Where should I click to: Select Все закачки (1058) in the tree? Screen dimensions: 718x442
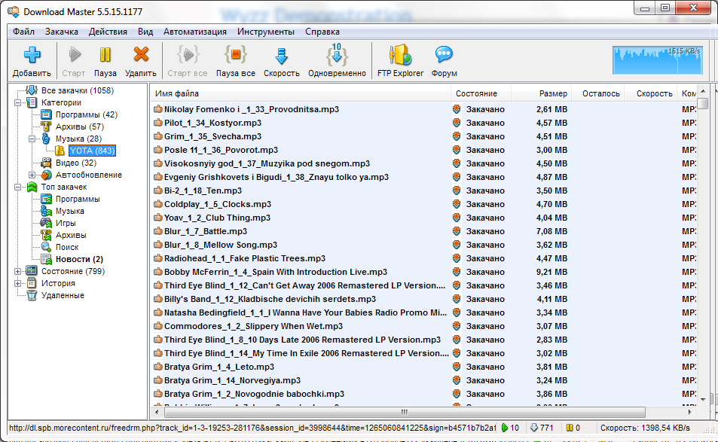78,90
